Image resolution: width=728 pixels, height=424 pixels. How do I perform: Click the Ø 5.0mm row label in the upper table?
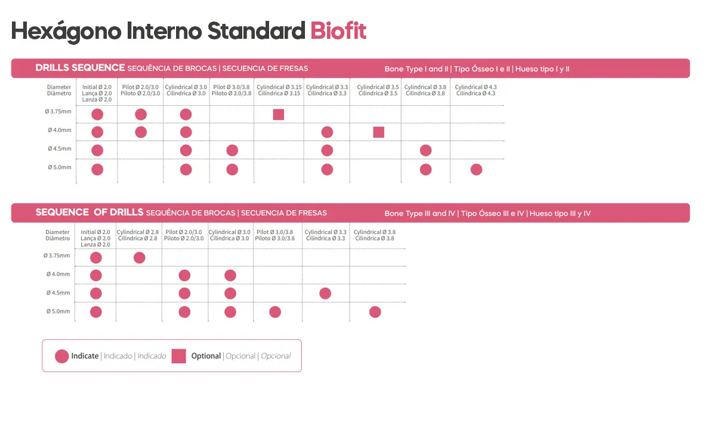coord(60,168)
